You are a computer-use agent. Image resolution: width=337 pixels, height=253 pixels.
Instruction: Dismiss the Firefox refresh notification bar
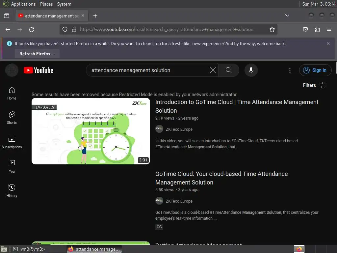[328, 43]
